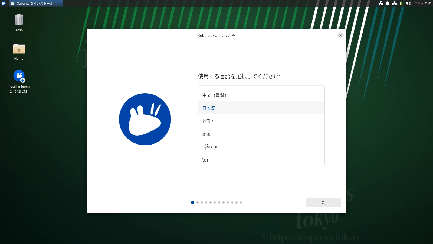This screenshot has height=244, width=433.
Task: Select 日本語 in the language list
Action: pos(261,108)
